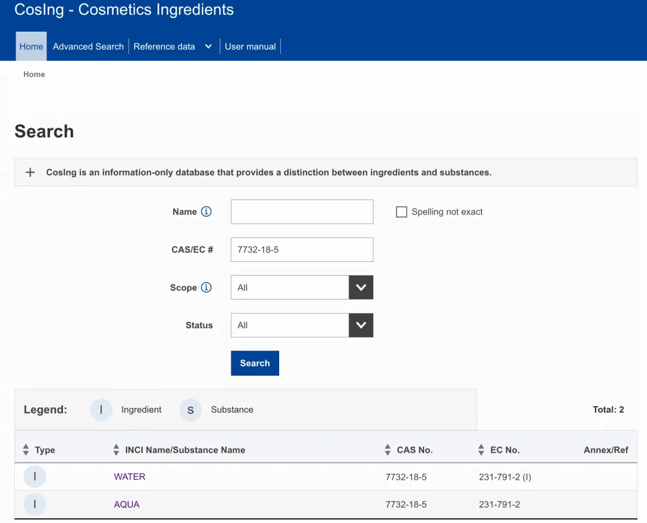The height and width of the screenshot is (523, 647).
Task: Click the info icon beside Scope
Action: 206,288
